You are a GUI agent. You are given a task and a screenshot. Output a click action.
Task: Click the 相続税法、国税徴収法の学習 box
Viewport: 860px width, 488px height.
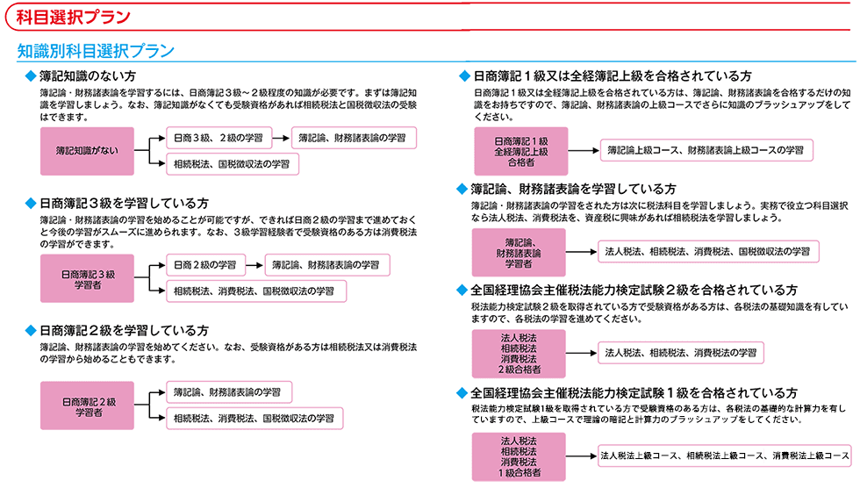[232, 163]
